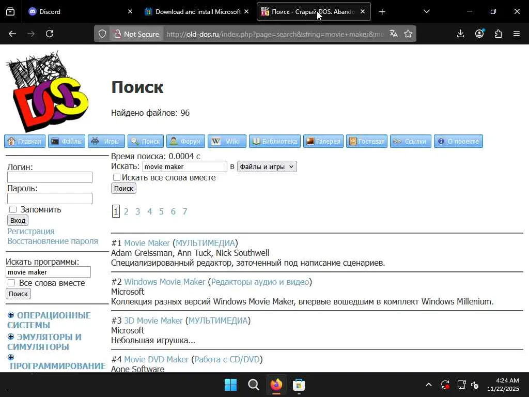The width and height of the screenshot is (529, 397).
Task: Open the Работа с CD/DVD category link
Action: tap(227, 359)
